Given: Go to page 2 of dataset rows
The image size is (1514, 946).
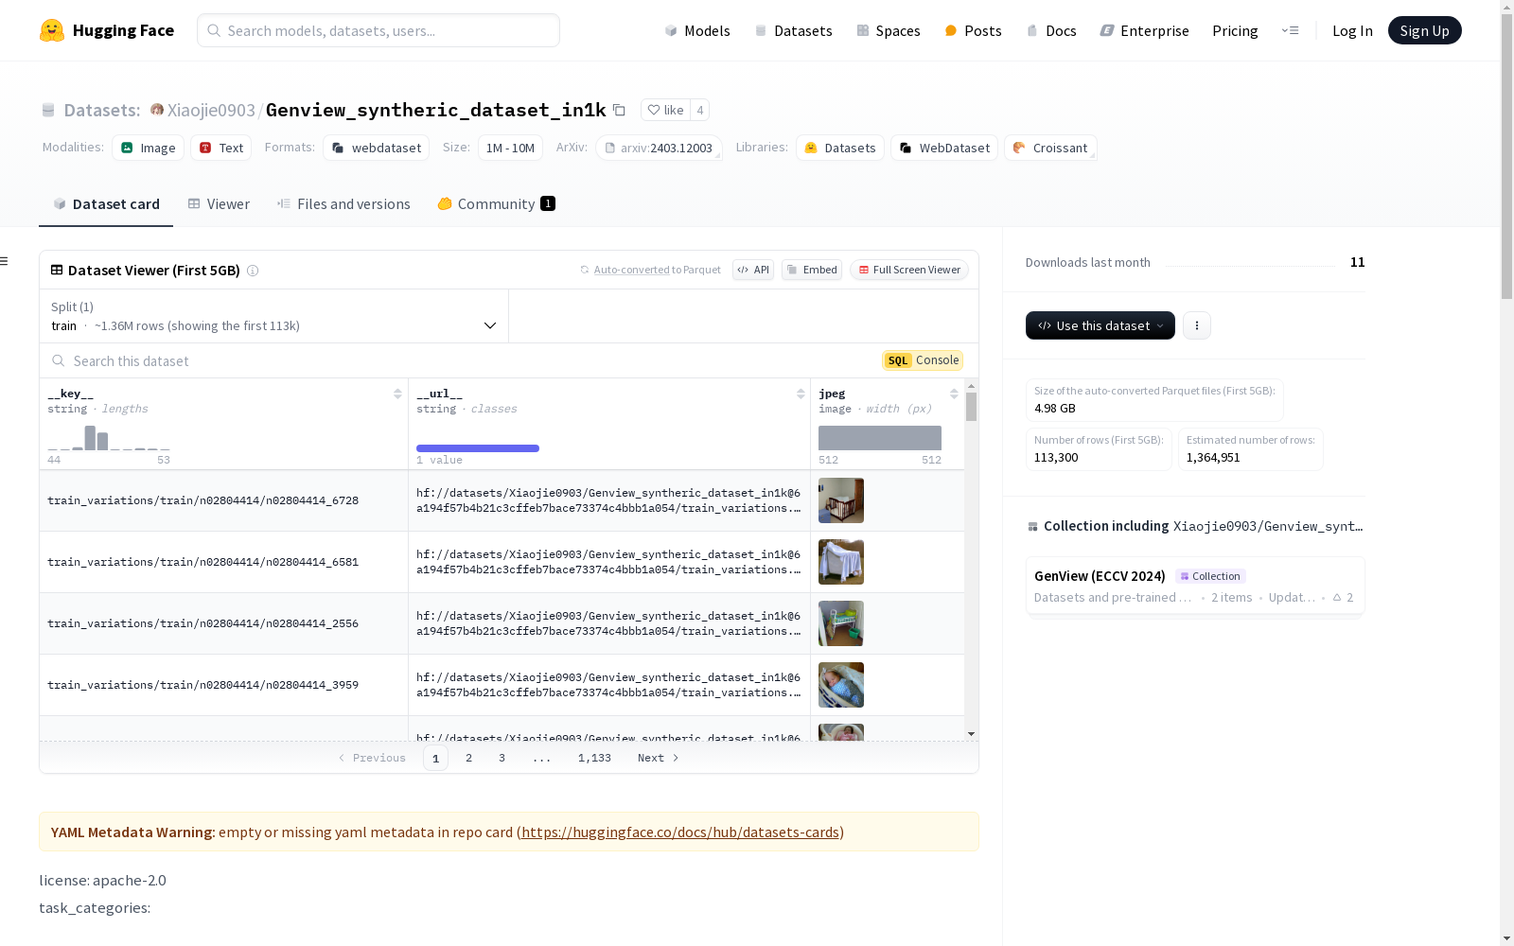Looking at the screenshot, I should pos(468,758).
